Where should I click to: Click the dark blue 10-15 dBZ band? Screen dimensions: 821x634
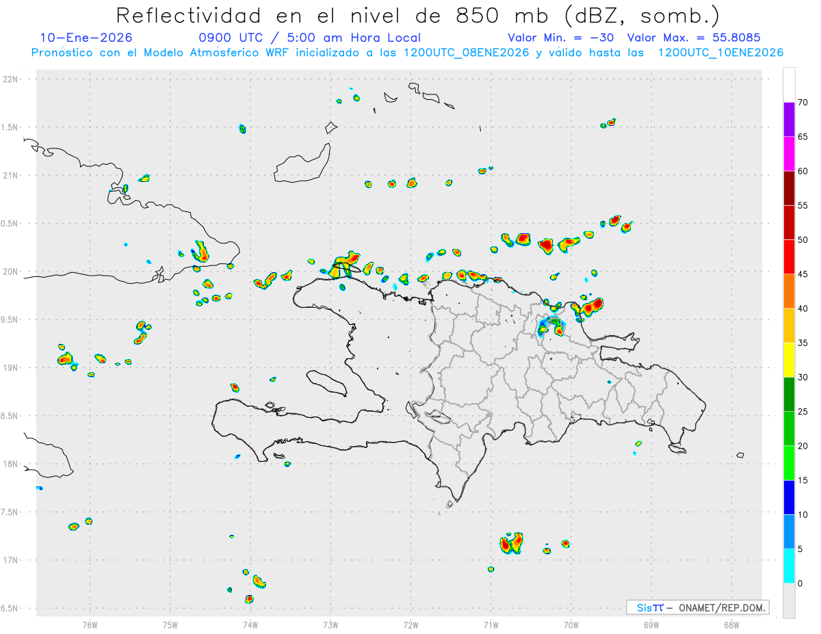pos(789,497)
